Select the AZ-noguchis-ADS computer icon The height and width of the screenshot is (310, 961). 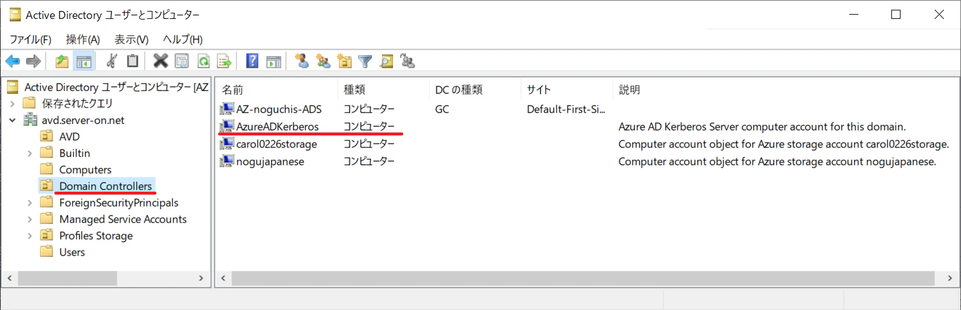[x=227, y=109]
